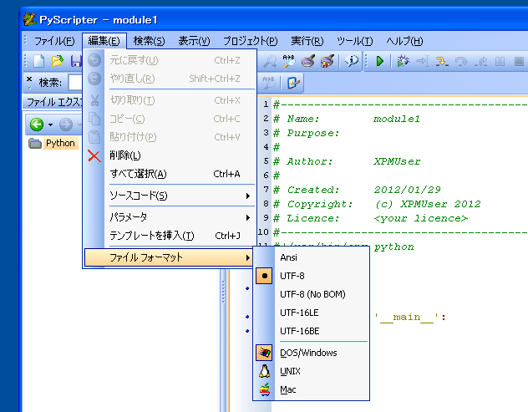Choose すべて選択(A) from the edit menu
Viewport: 528px width, 412px height.
[170, 174]
